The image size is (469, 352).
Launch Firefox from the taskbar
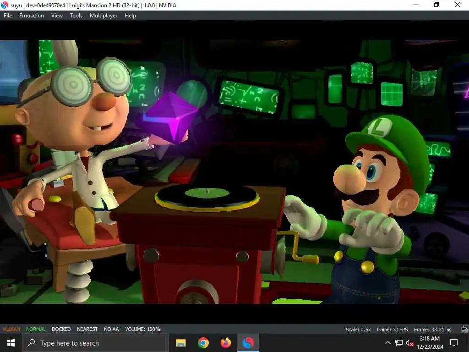pyautogui.click(x=225, y=343)
